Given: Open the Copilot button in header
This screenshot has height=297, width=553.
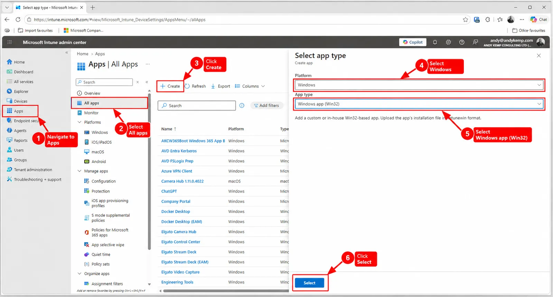Looking at the screenshot, I should (x=413, y=42).
